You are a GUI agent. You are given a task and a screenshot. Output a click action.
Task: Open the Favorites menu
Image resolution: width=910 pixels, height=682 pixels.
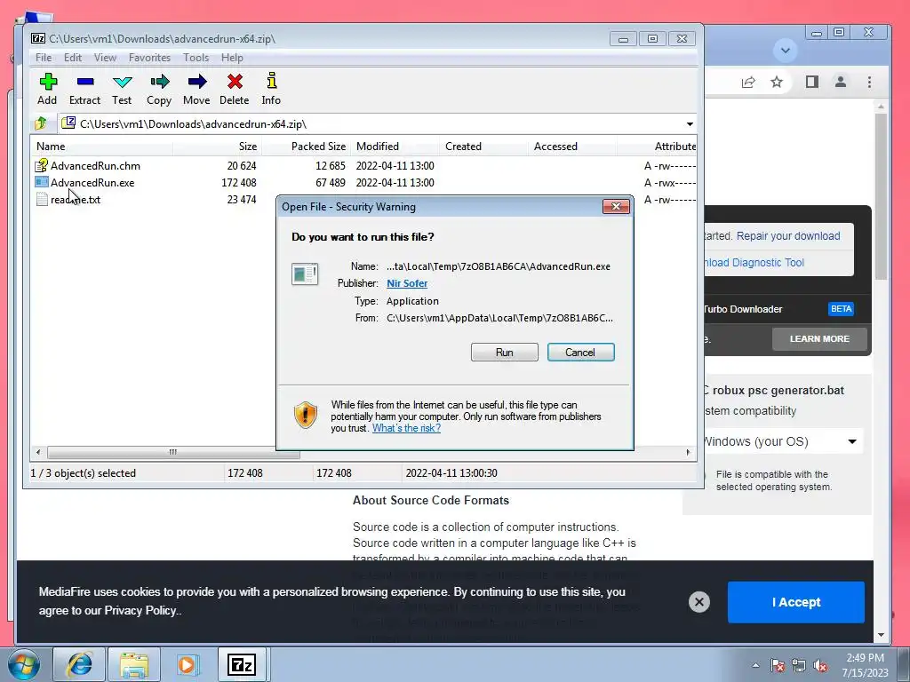pyautogui.click(x=149, y=58)
